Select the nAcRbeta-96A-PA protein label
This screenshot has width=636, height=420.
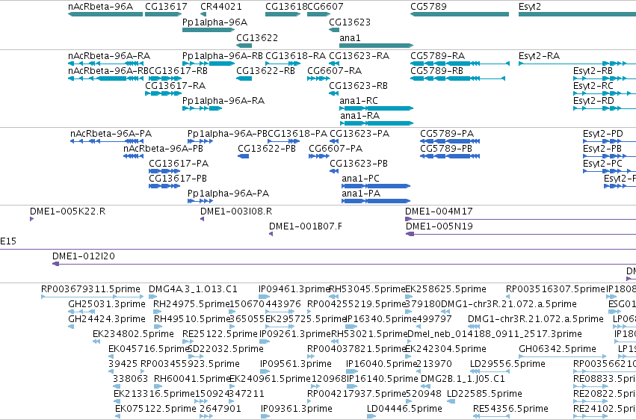[x=111, y=133]
